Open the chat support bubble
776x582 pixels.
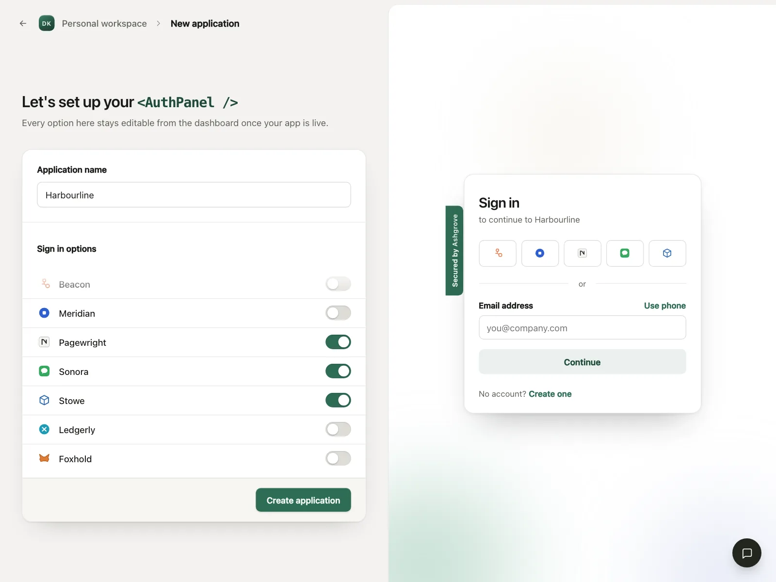(747, 553)
